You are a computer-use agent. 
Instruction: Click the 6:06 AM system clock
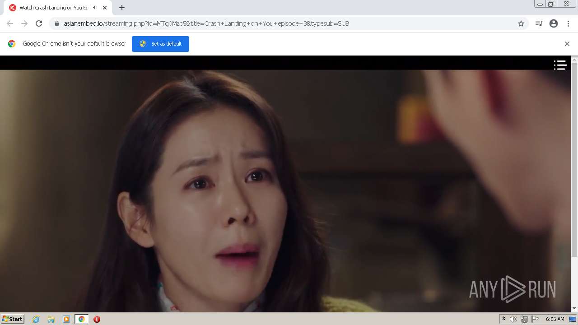coord(555,319)
